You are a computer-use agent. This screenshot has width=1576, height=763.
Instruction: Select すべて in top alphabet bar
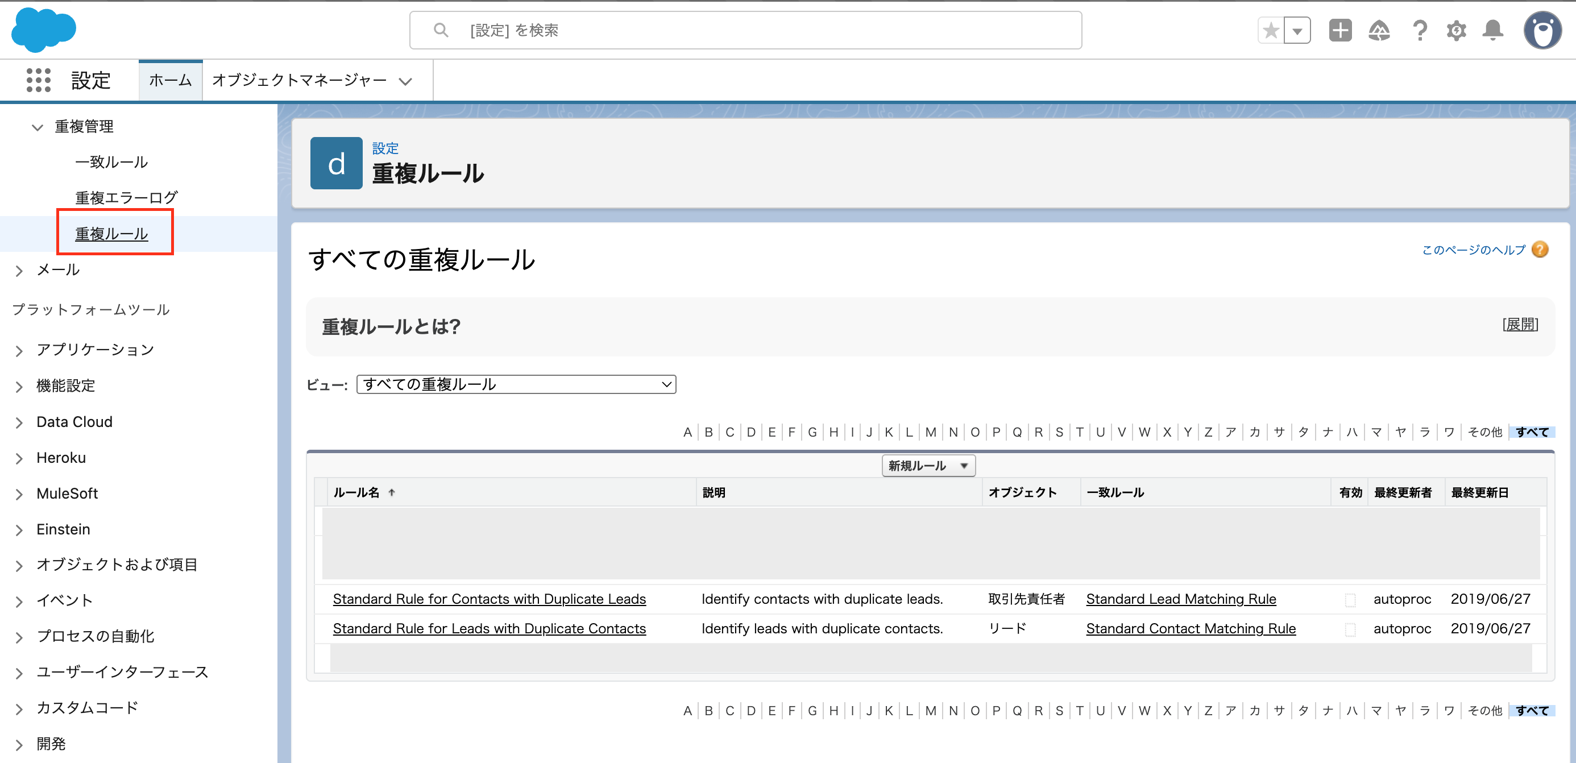[x=1532, y=432]
